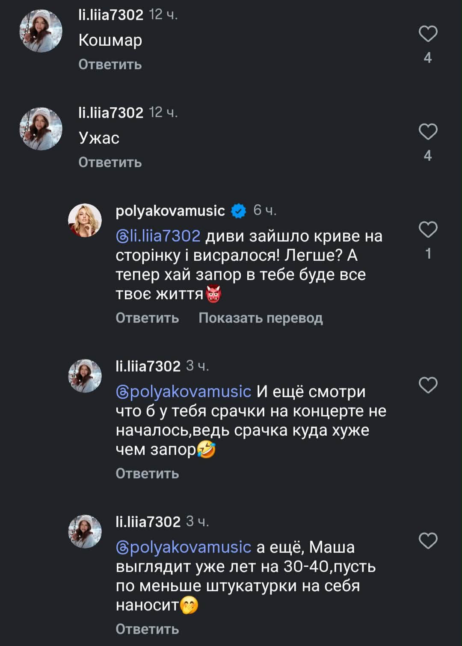
Task: Open the polyakovamusic username link
Action: (170, 211)
